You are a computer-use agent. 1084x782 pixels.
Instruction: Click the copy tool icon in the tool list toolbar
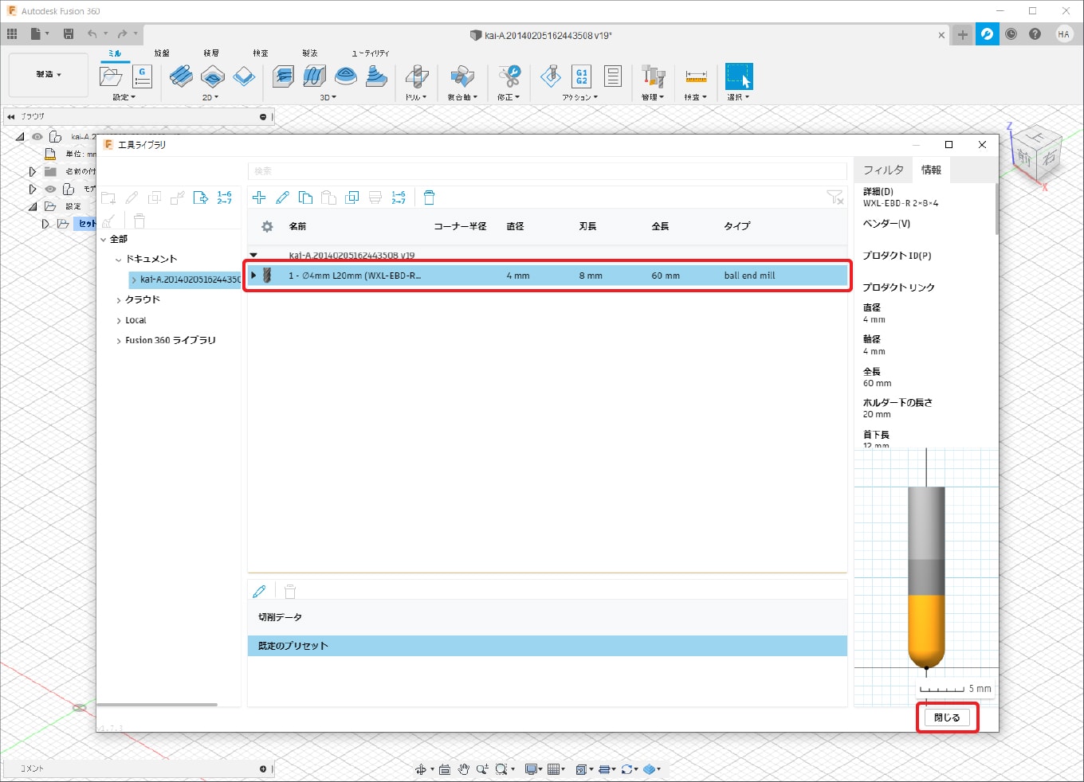point(305,197)
